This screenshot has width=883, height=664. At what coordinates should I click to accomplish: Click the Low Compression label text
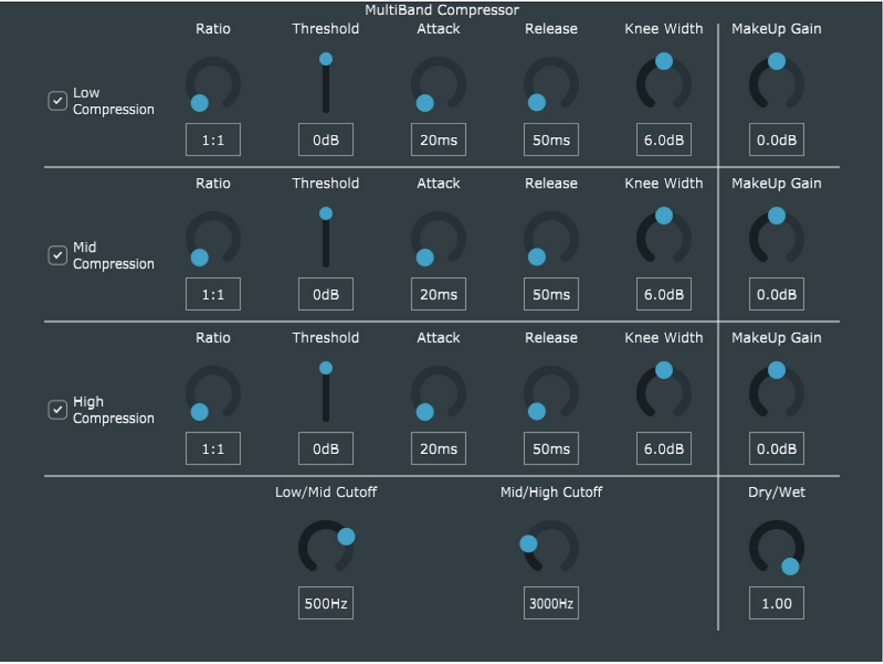[x=114, y=101]
